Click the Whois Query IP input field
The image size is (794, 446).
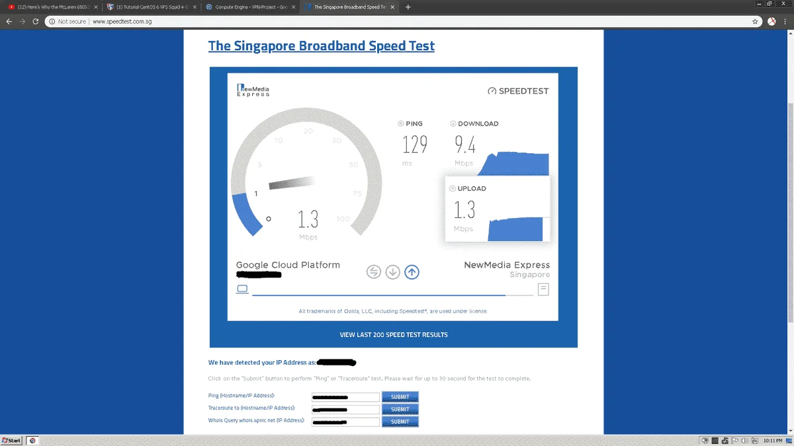click(345, 422)
